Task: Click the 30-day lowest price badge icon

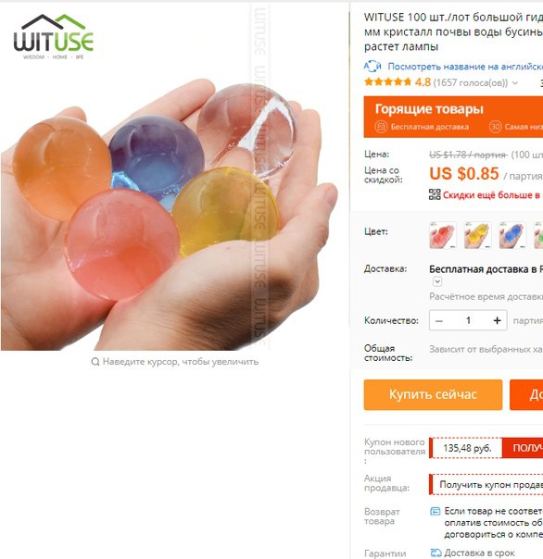Action: (495, 127)
